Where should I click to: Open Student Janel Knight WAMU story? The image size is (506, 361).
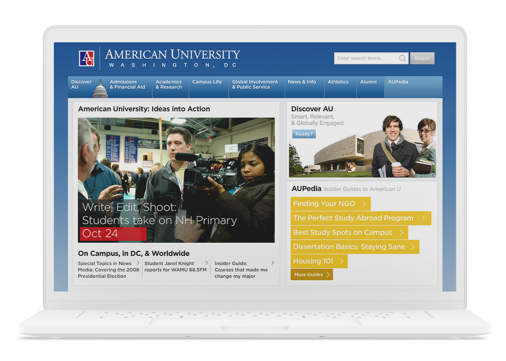tap(176, 267)
